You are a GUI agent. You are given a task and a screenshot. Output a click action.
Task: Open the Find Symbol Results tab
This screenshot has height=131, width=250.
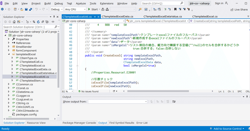[122, 123]
